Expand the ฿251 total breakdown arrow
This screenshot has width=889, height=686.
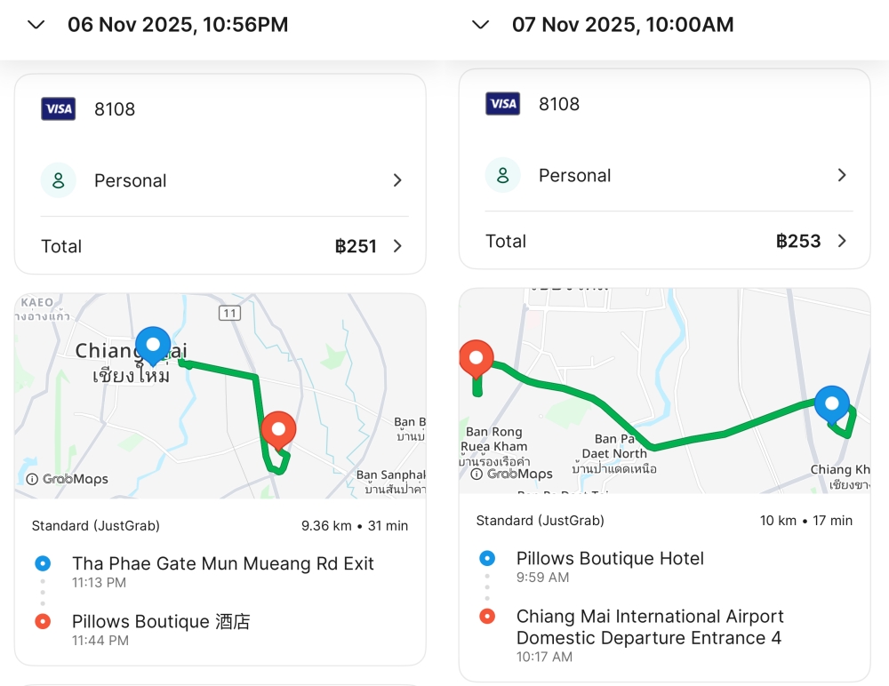point(397,246)
